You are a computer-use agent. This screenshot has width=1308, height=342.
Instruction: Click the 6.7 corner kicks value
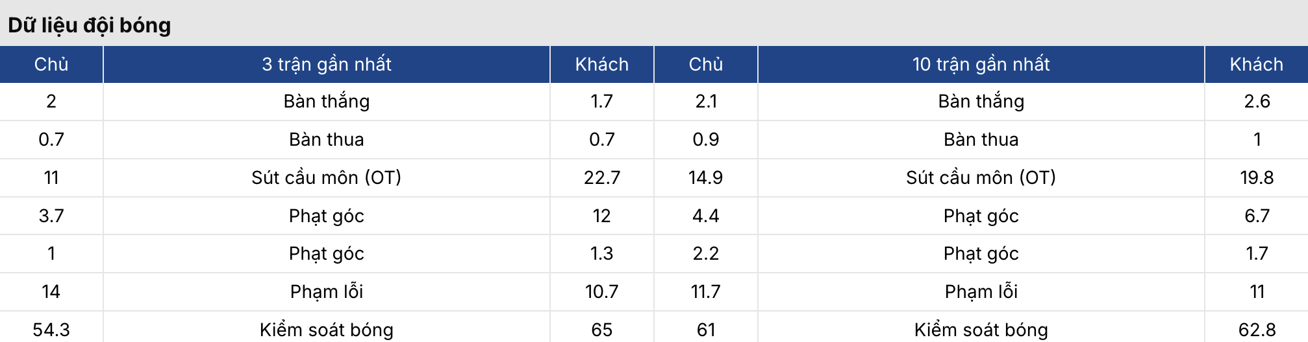click(1256, 216)
